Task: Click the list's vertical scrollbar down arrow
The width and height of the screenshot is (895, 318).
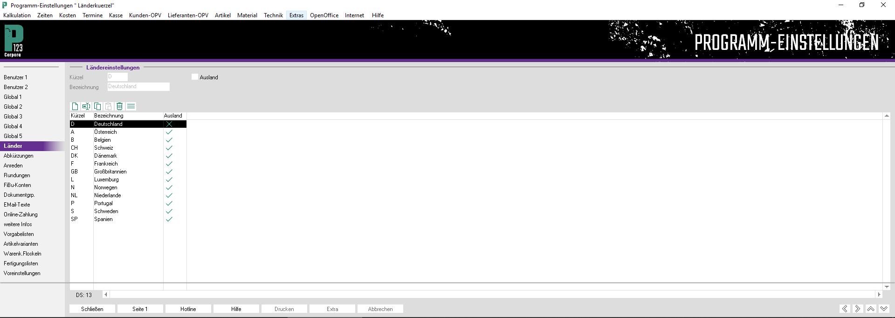Action: click(x=887, y=287)
